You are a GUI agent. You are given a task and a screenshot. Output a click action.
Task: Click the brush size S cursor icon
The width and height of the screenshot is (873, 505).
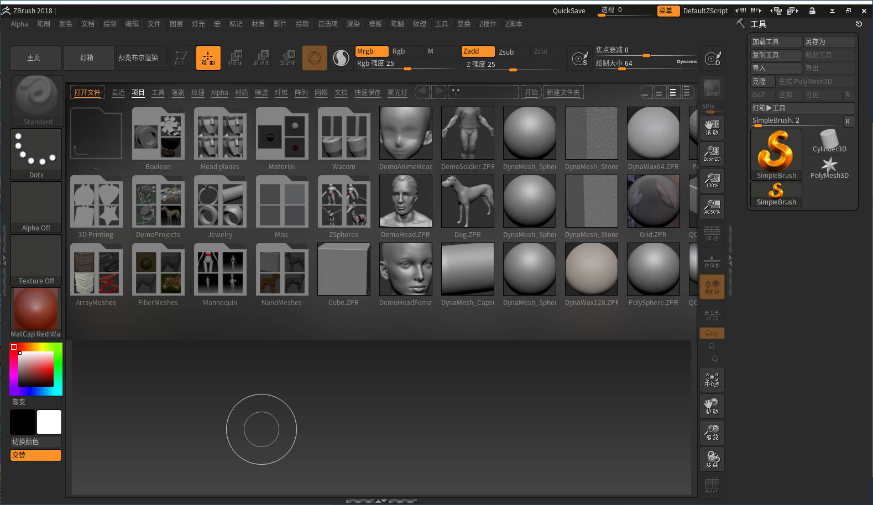pyautogui.click(x=580, y=58)
